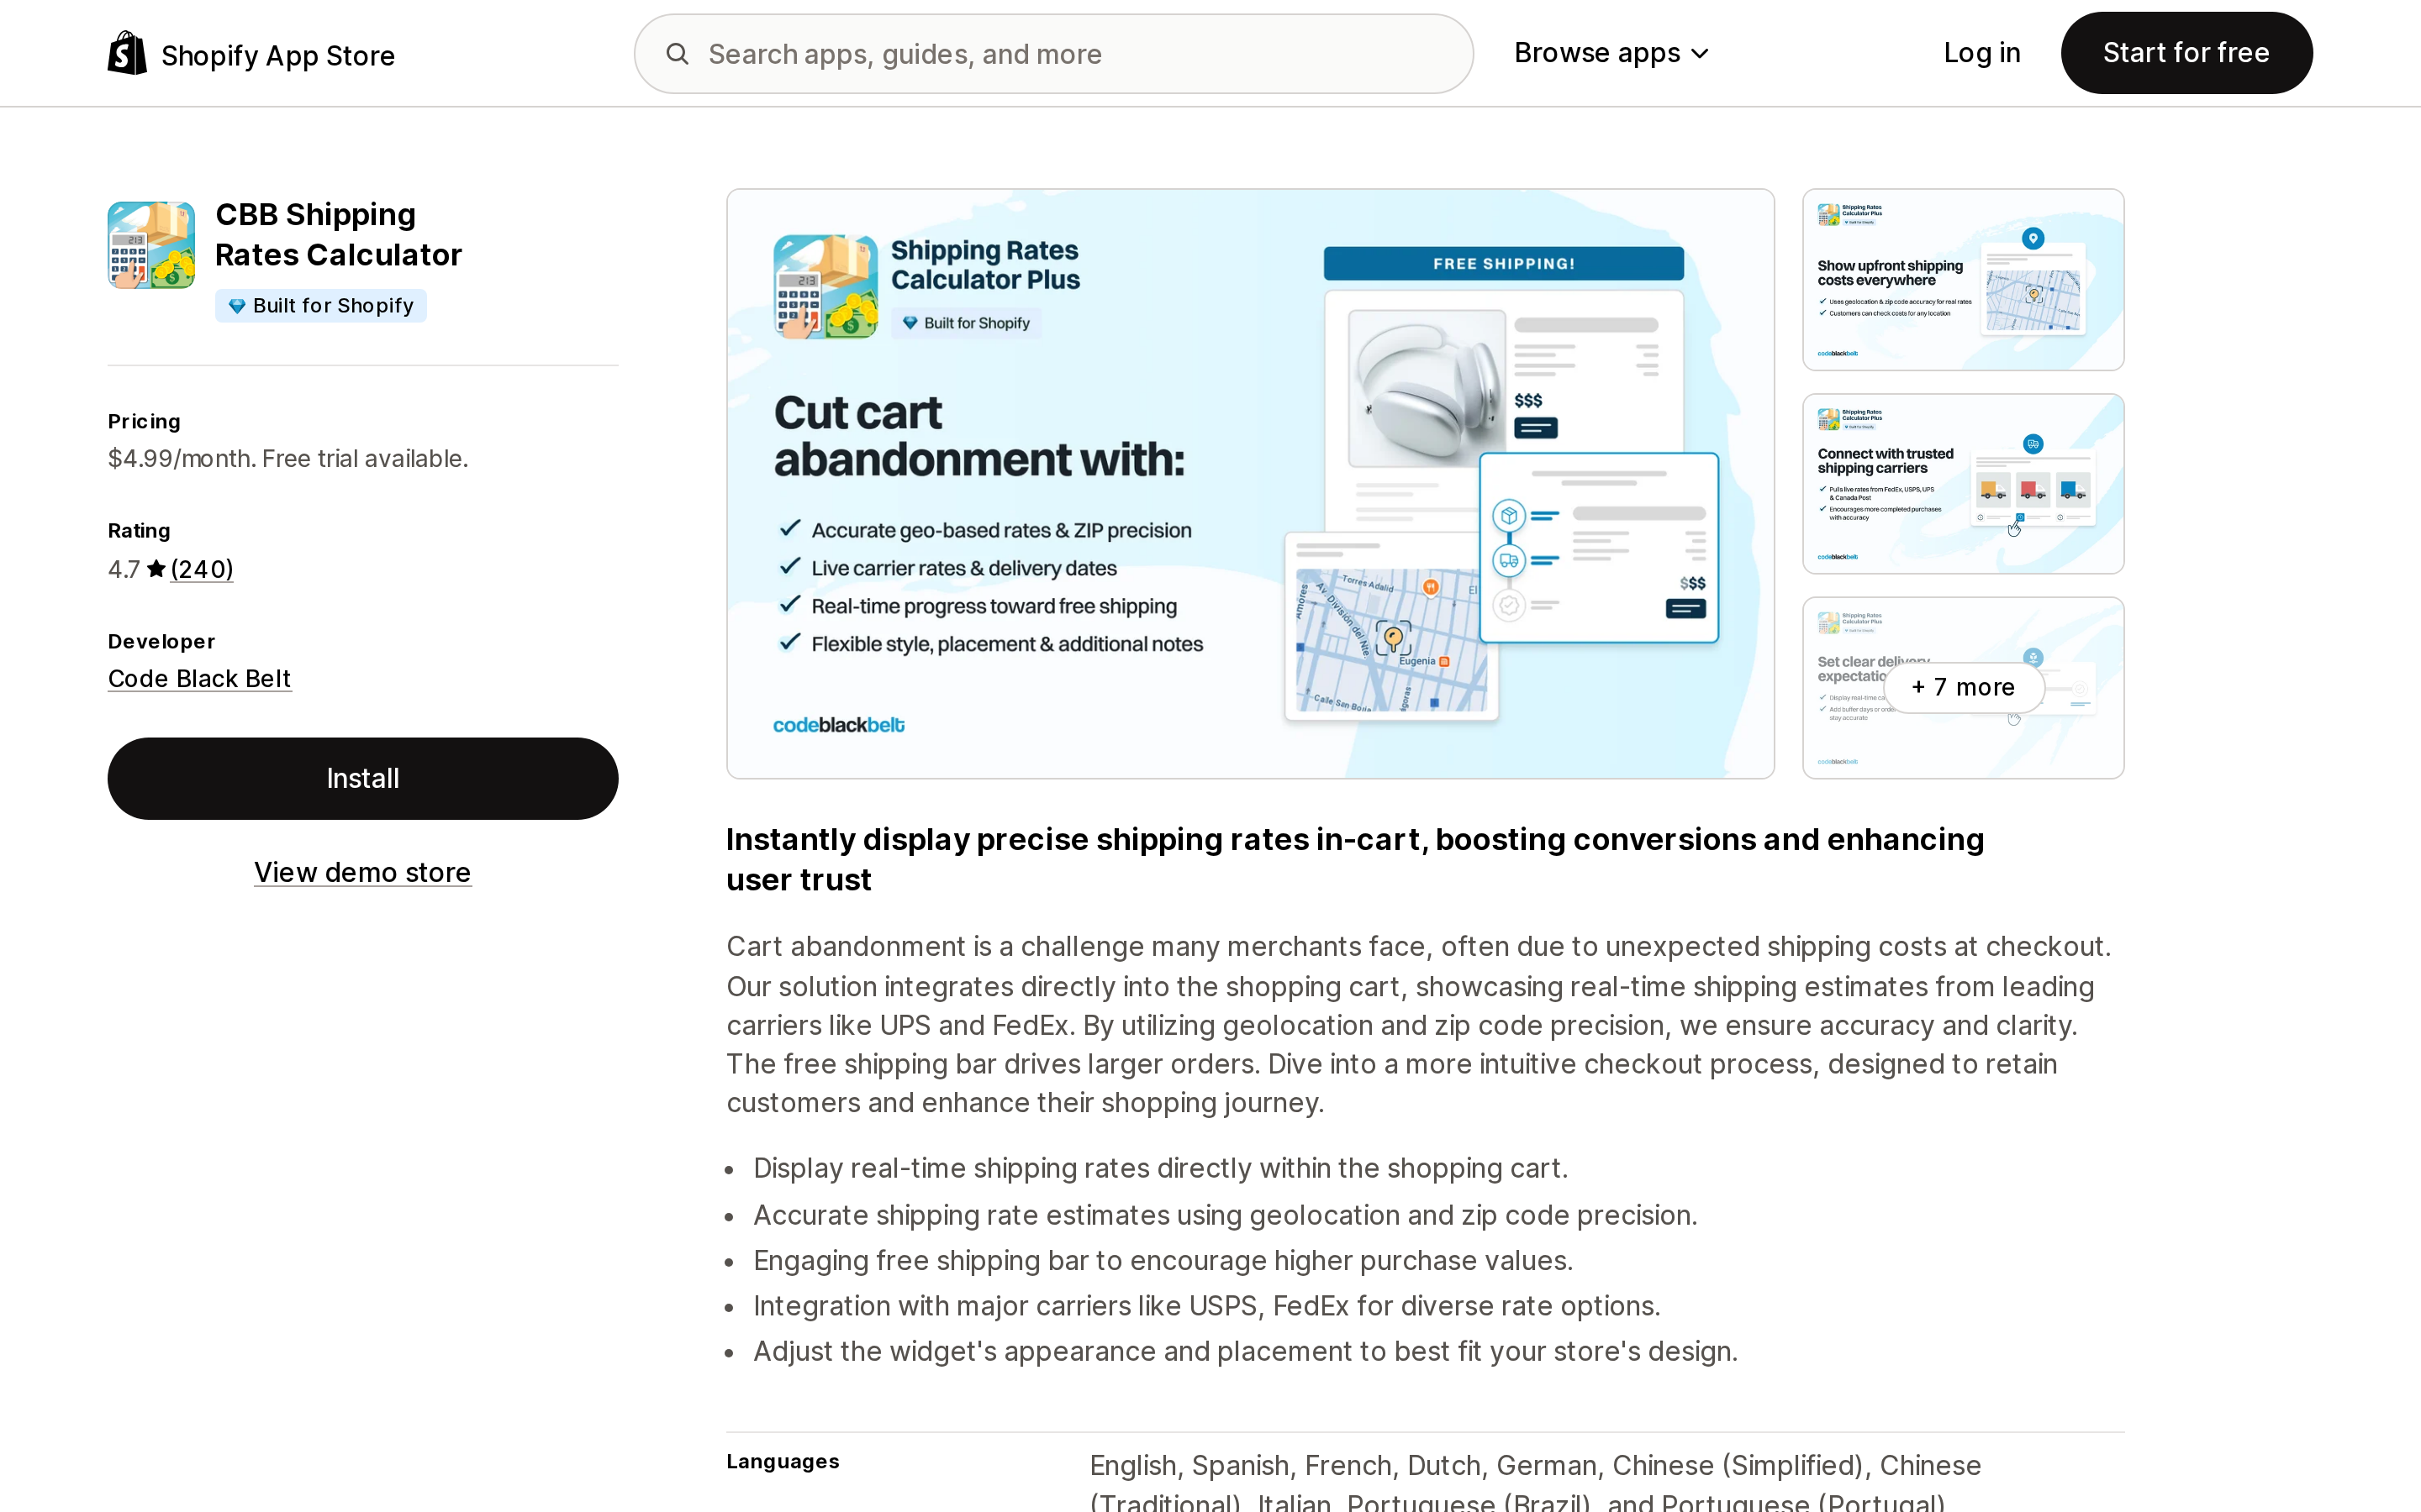Click the Browse apps chevron arrow
Viewport: 2421px width, 1512px height.
pos(1700,54)
